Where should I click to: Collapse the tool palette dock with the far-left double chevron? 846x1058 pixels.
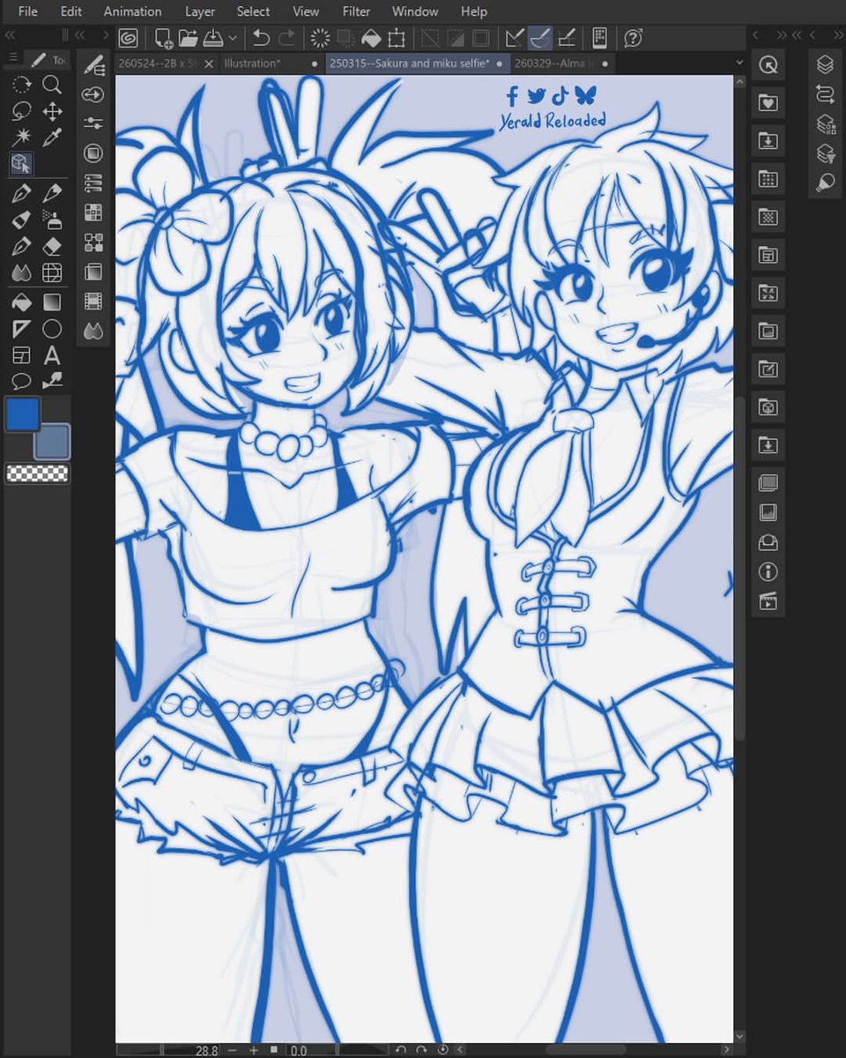pos(11,35)
